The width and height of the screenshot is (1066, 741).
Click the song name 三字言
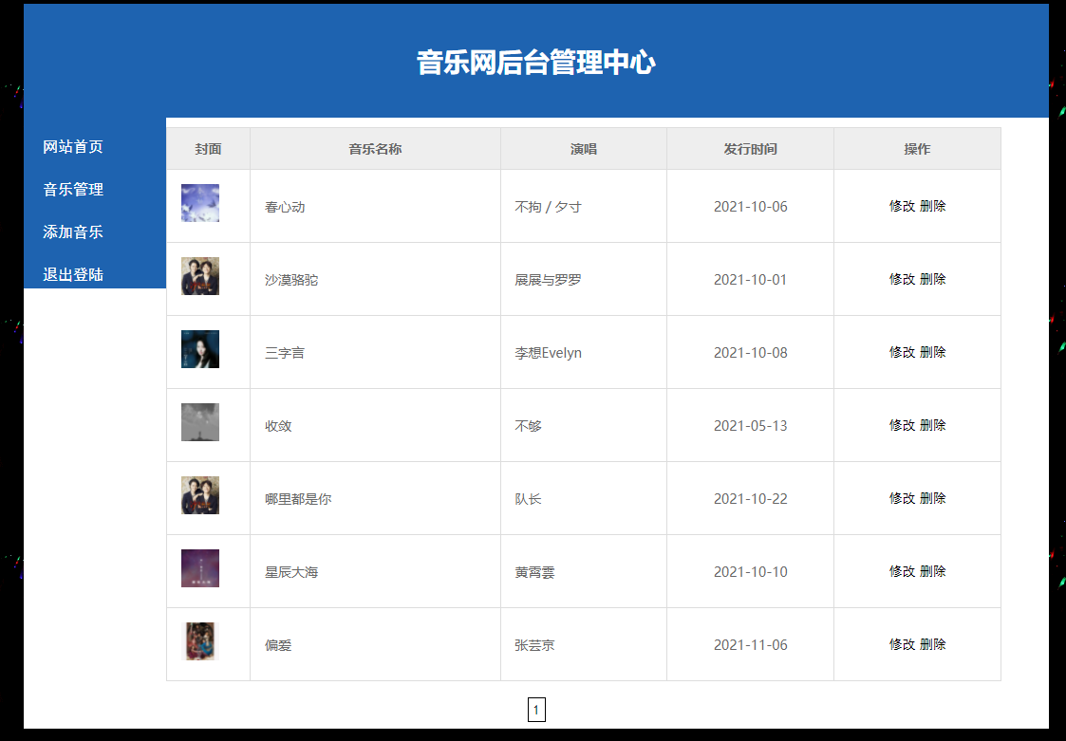tap(285, 354)
